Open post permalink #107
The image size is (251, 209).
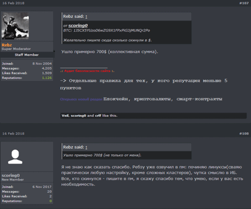244,3
